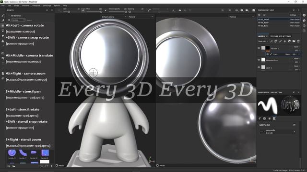This screenshot has height=172, width=307.
Task: Remove the Paint effect with its close X
Action: pyautogui.click(x=299, y=54)
